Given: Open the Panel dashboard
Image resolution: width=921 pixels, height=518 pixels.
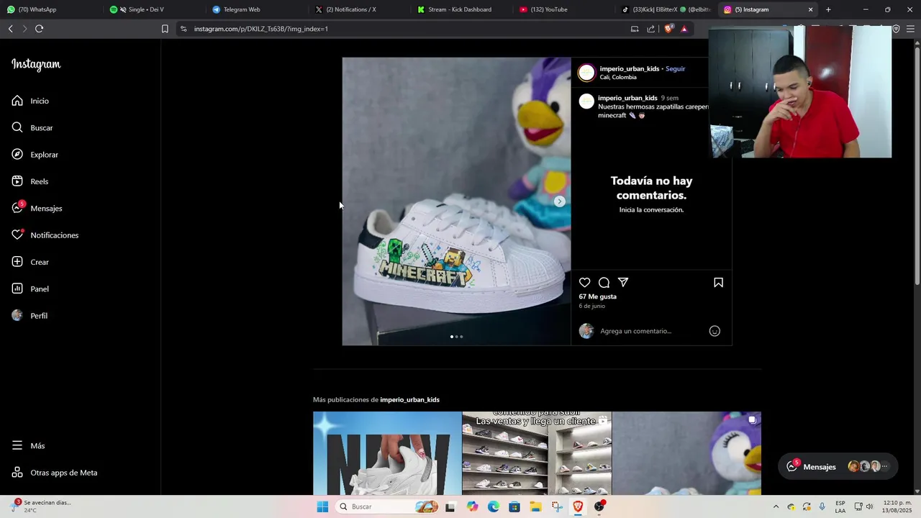Looking at the screenshot, I should (30, 288).
